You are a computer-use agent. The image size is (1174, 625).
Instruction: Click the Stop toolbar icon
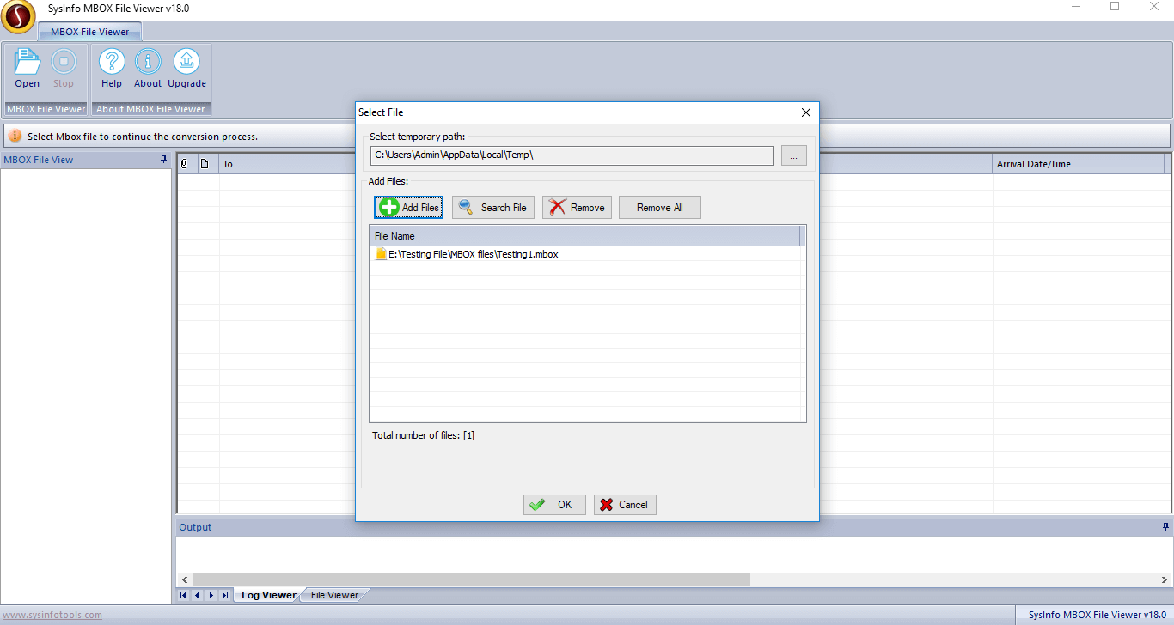click(x=64, y=69)
